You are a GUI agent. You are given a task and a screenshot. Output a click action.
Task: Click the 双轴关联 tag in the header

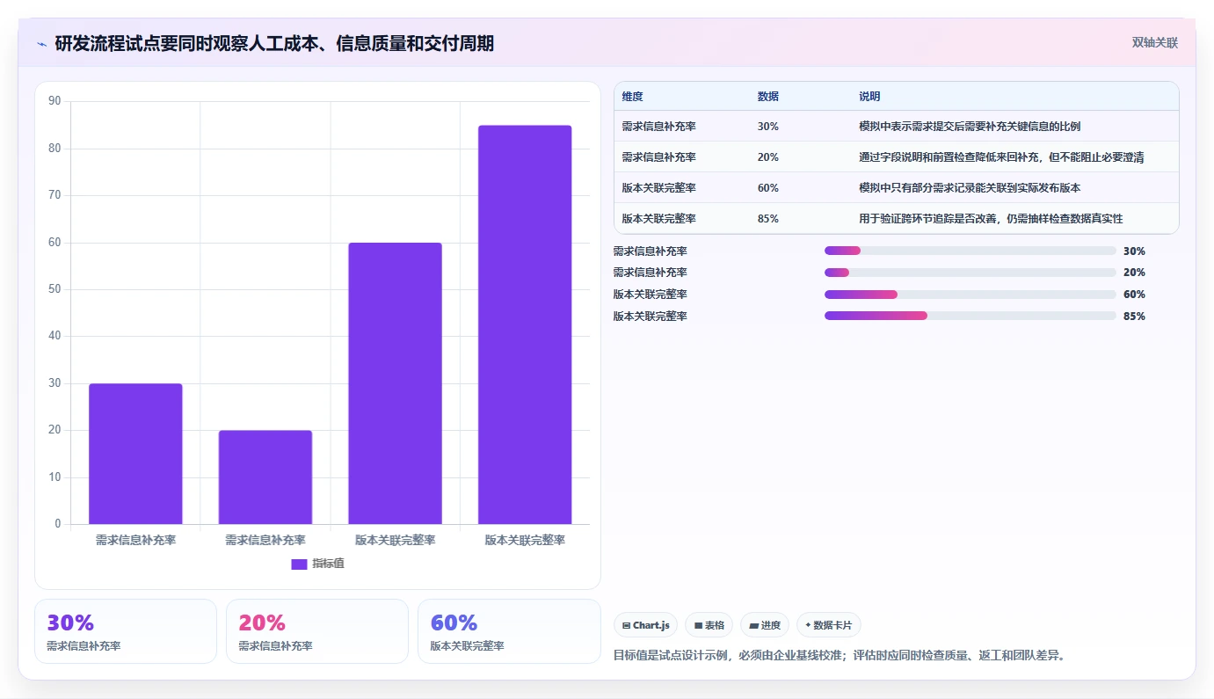point(1154,43)
